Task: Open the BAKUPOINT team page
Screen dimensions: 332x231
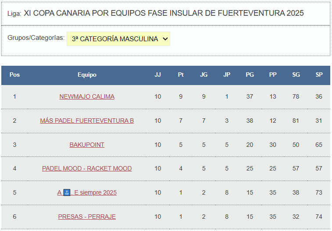Action: (x=87, y=145)
